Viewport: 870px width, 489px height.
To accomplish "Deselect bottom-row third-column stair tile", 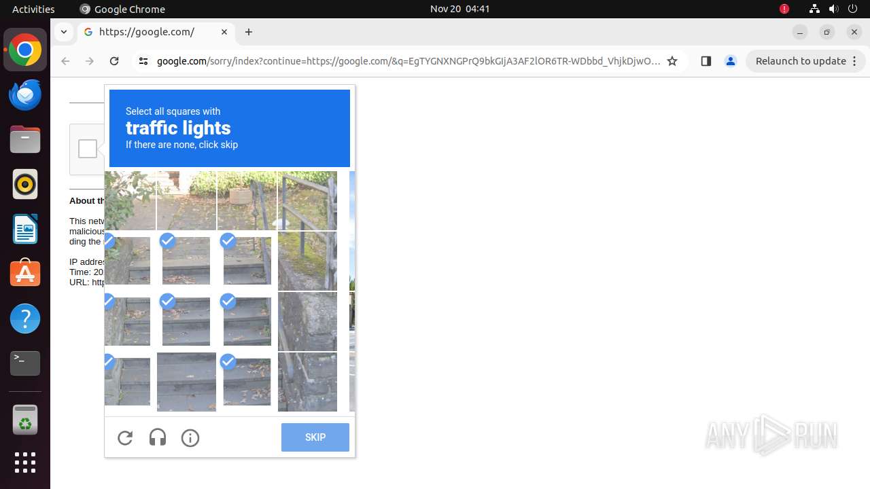I will tap(247, 382).
